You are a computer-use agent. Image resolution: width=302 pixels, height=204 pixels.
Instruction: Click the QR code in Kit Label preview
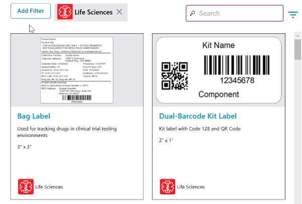(175, 76)
